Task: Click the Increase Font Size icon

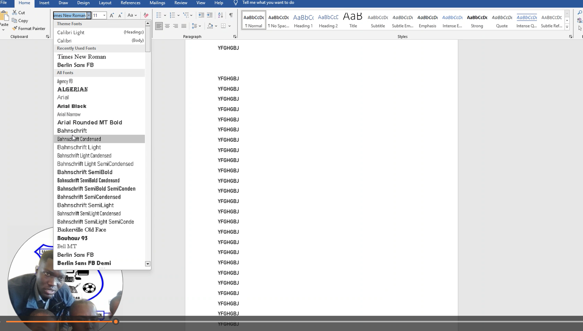Action: tap(112, 15)
